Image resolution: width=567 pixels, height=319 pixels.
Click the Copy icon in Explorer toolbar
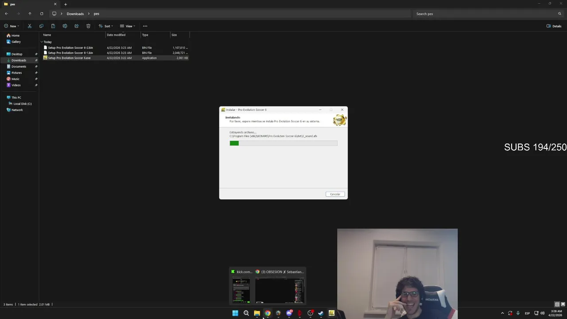point(41,26)
